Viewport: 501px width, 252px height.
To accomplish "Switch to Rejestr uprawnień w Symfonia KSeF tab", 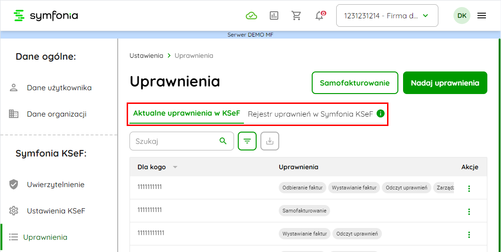I will coord(310,114).
